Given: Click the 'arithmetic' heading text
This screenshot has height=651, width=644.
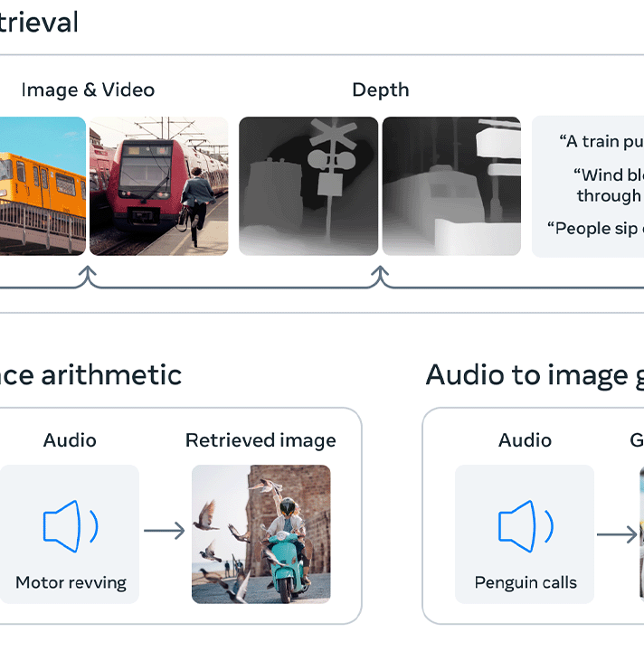Looking at the screenshot, I should [x=111, y=375].
